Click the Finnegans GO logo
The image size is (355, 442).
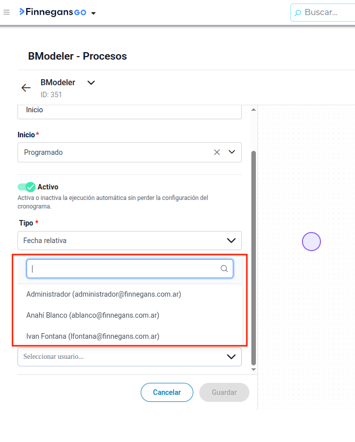[x=53, y=12]
